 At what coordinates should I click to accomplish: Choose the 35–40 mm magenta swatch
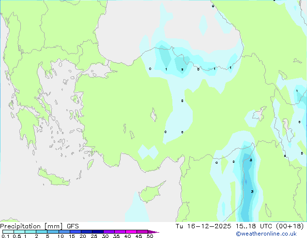pyautogui.click(x=120, y=232)
